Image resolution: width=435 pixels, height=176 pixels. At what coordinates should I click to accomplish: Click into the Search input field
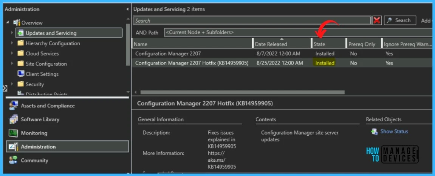pos(252,21)
